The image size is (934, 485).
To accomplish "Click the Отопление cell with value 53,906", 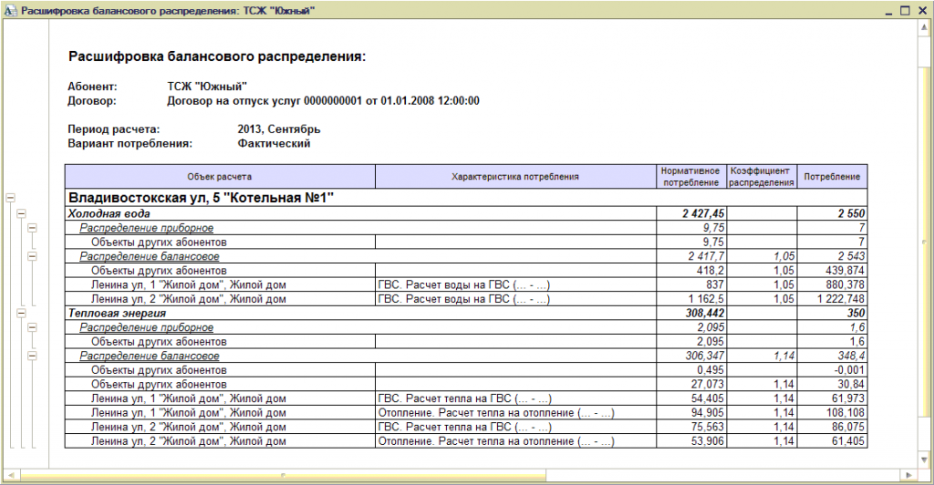I will 515,441.
